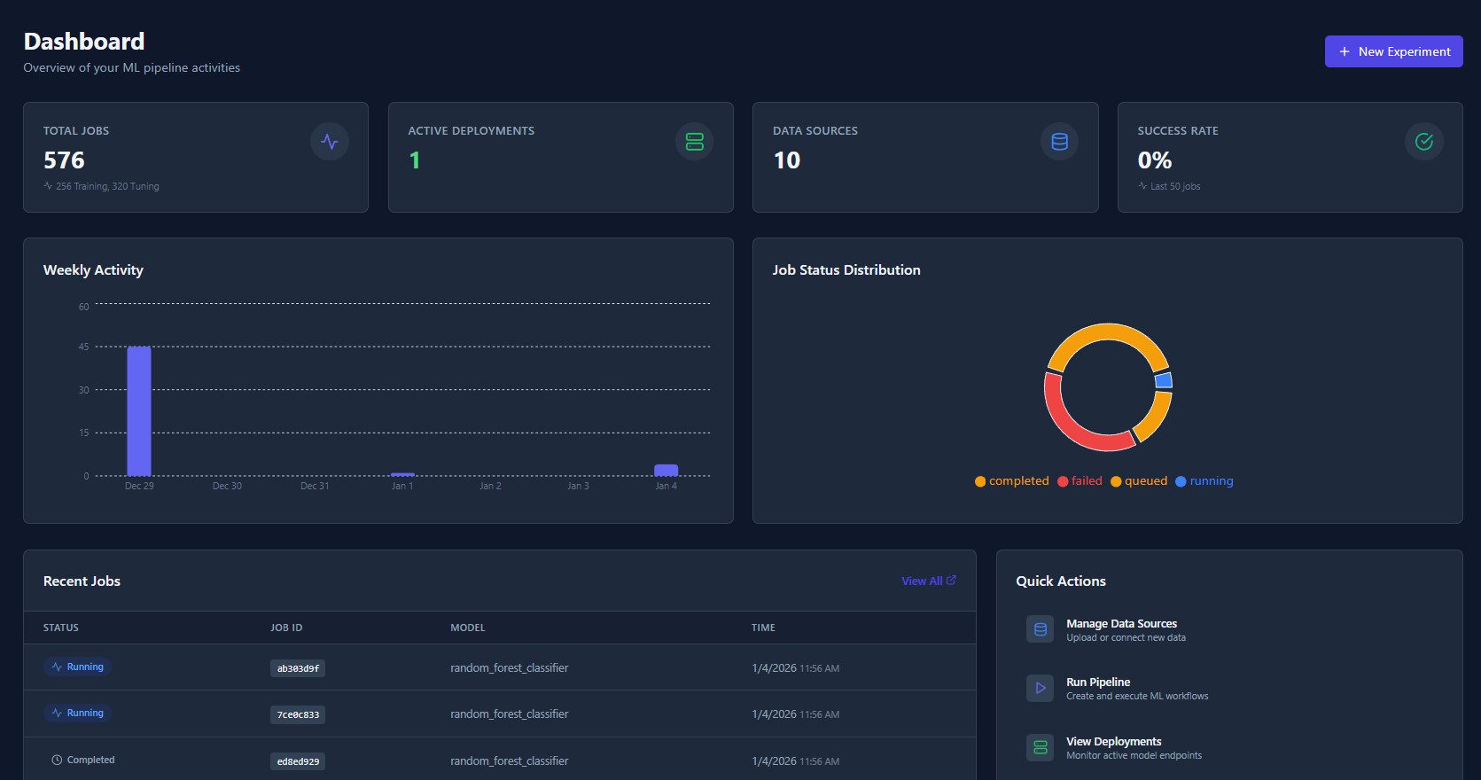Click the Data Sources database icon
1481x780 pixels.
[1059, 142]
